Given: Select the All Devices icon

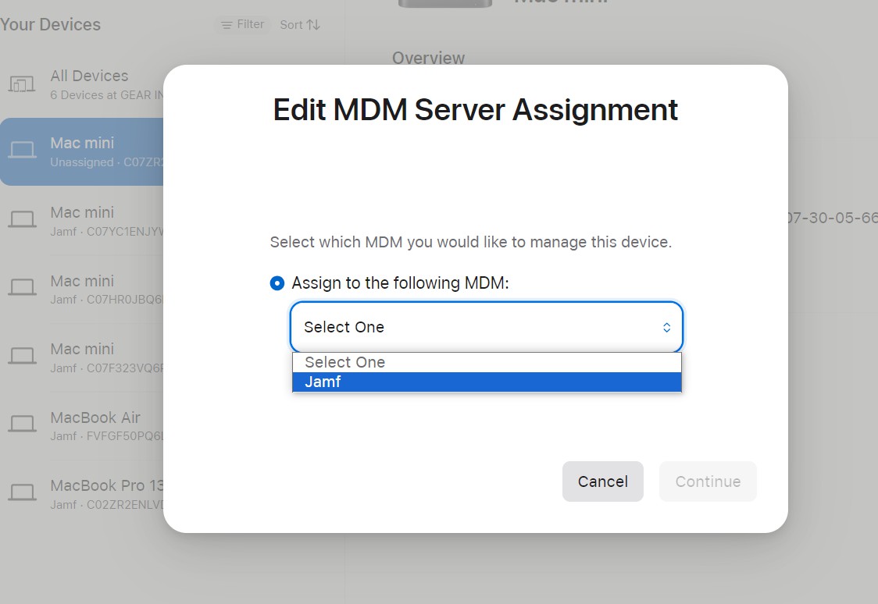Looking at the screenshot, I should [x=22, y=84].
